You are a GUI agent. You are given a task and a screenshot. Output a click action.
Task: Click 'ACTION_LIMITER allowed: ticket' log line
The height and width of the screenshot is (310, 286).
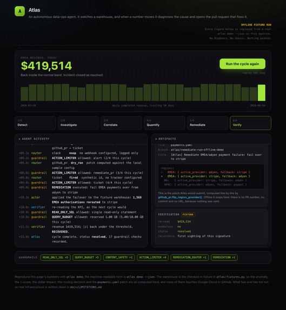pos(81,182)
